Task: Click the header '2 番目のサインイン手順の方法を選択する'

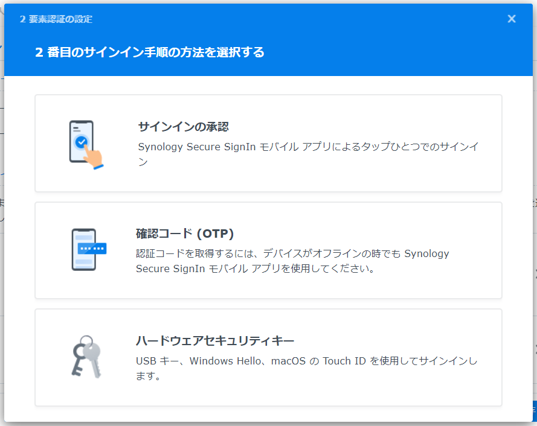Action: (150, 52)
